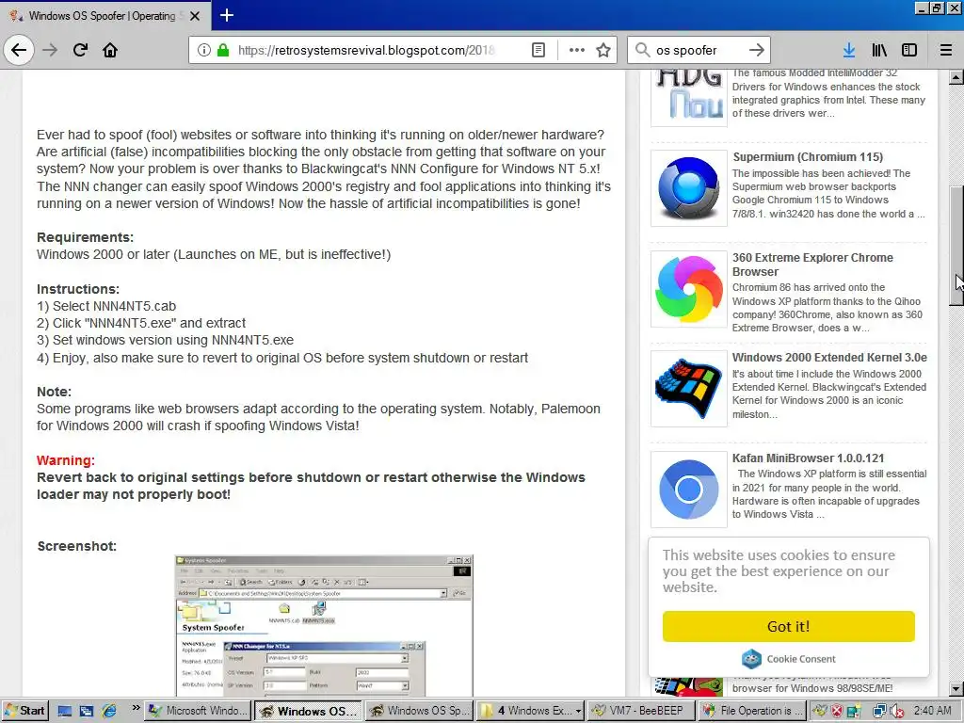Viewport: 964px width, 723px height.
Task: Switch to Microsoft Windo... taskbar window
Action: pos(198,711)
